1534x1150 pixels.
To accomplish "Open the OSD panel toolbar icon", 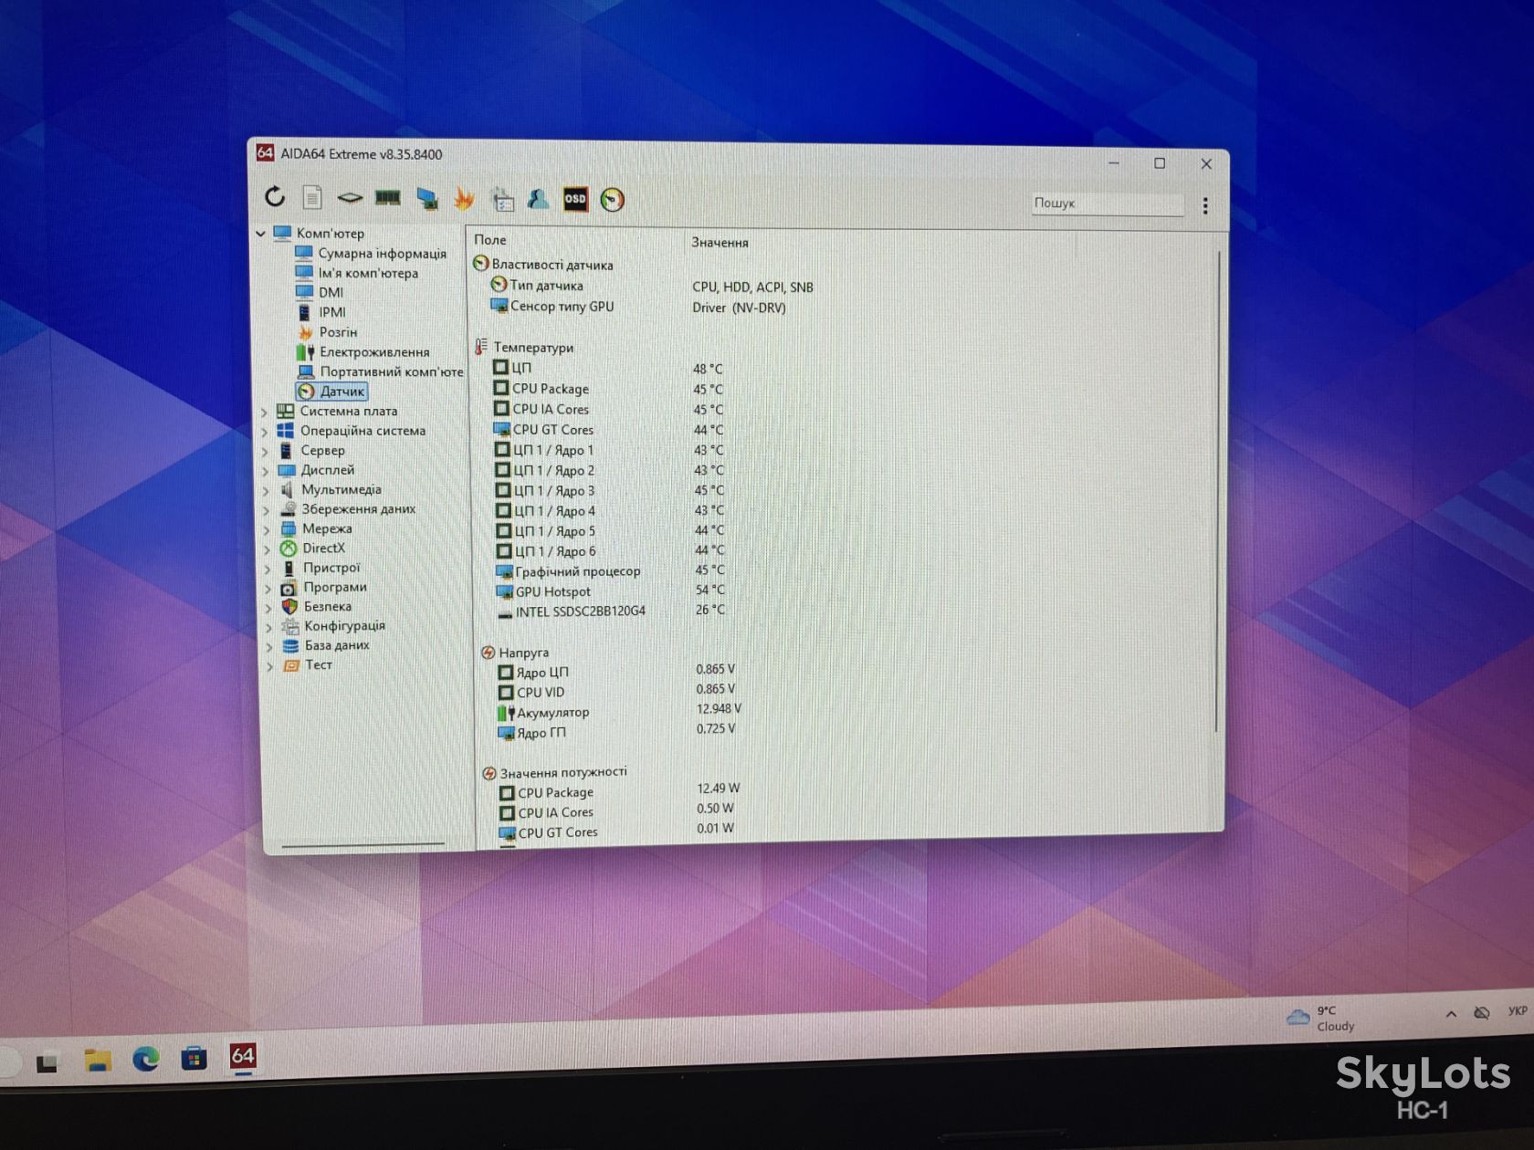I will tap(575, 199).
